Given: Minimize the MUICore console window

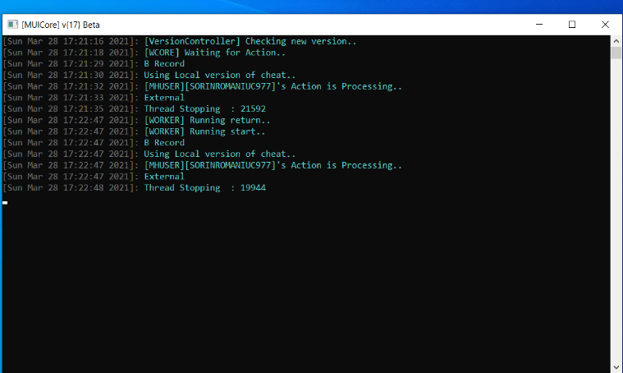Looking at the screenshot, I should click(539, 25).
